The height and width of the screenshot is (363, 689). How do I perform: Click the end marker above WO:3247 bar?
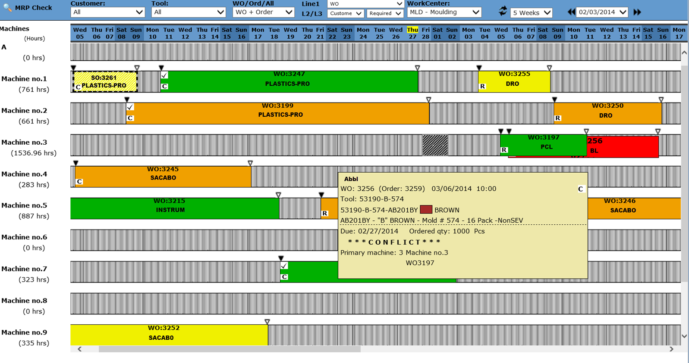coord(417,68)
